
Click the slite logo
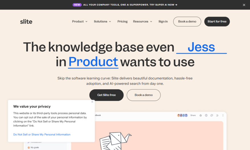26,22
